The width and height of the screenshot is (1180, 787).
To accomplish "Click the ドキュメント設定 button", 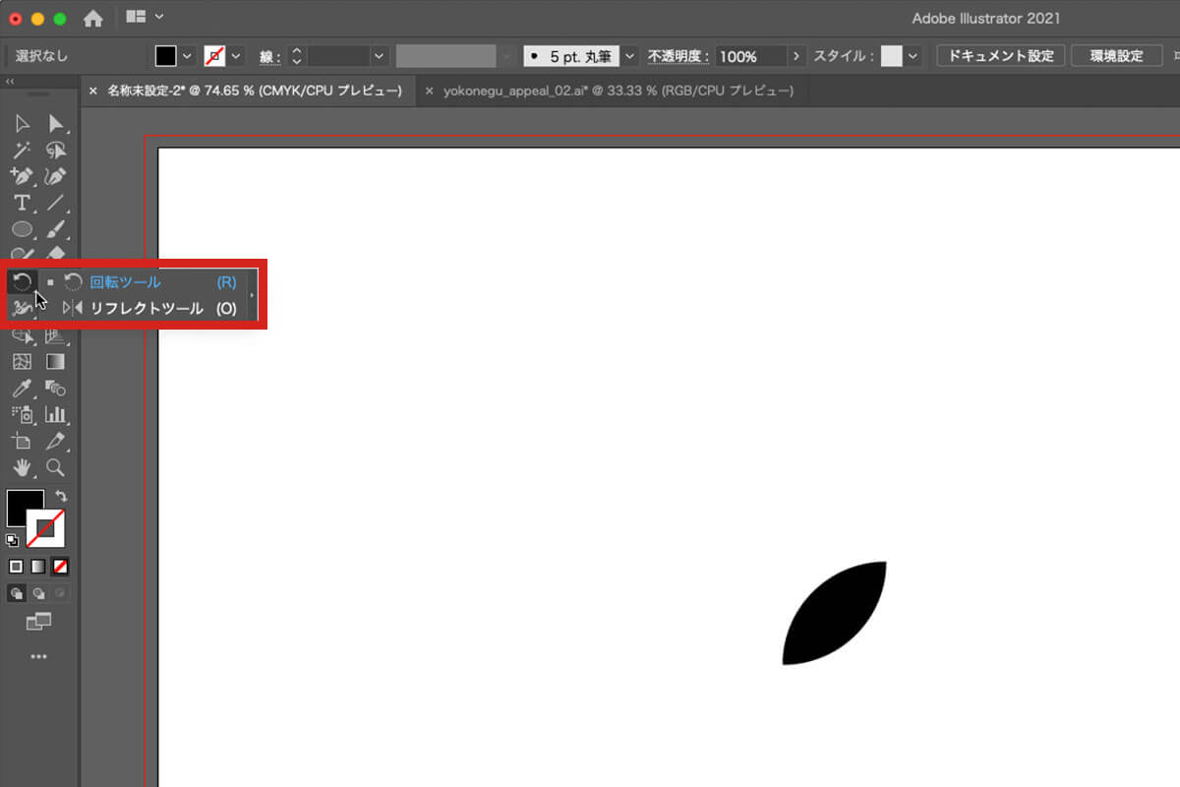I will click(1000, 56).
